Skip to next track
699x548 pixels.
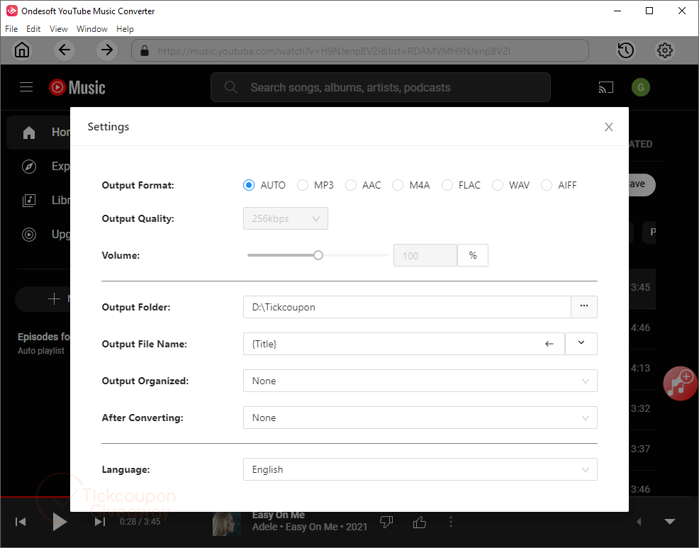[x=100, y=522]
